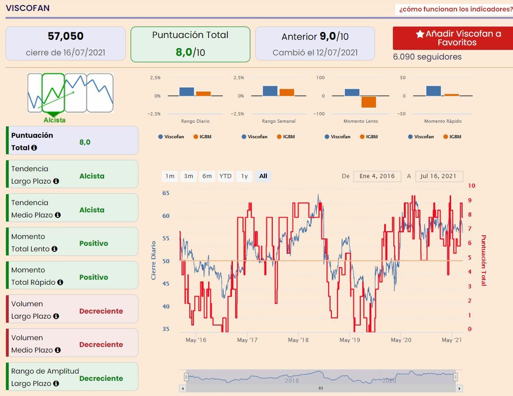This screenshot has height=396, width=513.
Task: Toggle IGBM series in Rango Diario legend
Action: pyautogui.click(x=202, y=136)
